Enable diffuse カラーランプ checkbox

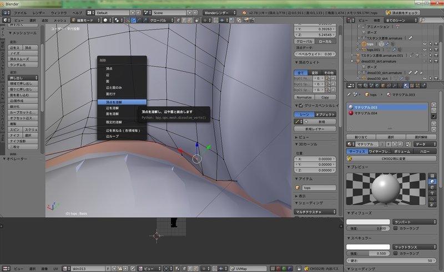395,228
